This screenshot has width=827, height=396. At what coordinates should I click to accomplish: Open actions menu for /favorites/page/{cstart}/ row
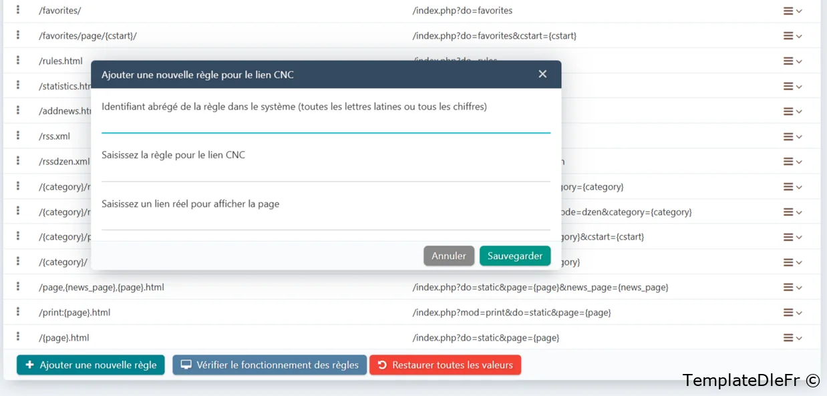[792, 35]
